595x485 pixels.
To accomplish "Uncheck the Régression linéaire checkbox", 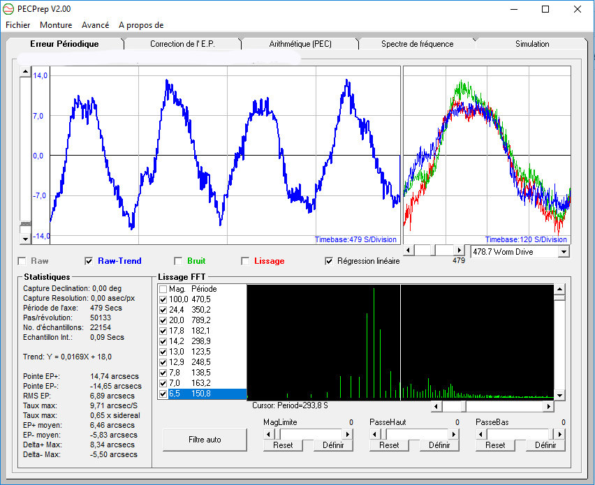I will click(329, 261).
